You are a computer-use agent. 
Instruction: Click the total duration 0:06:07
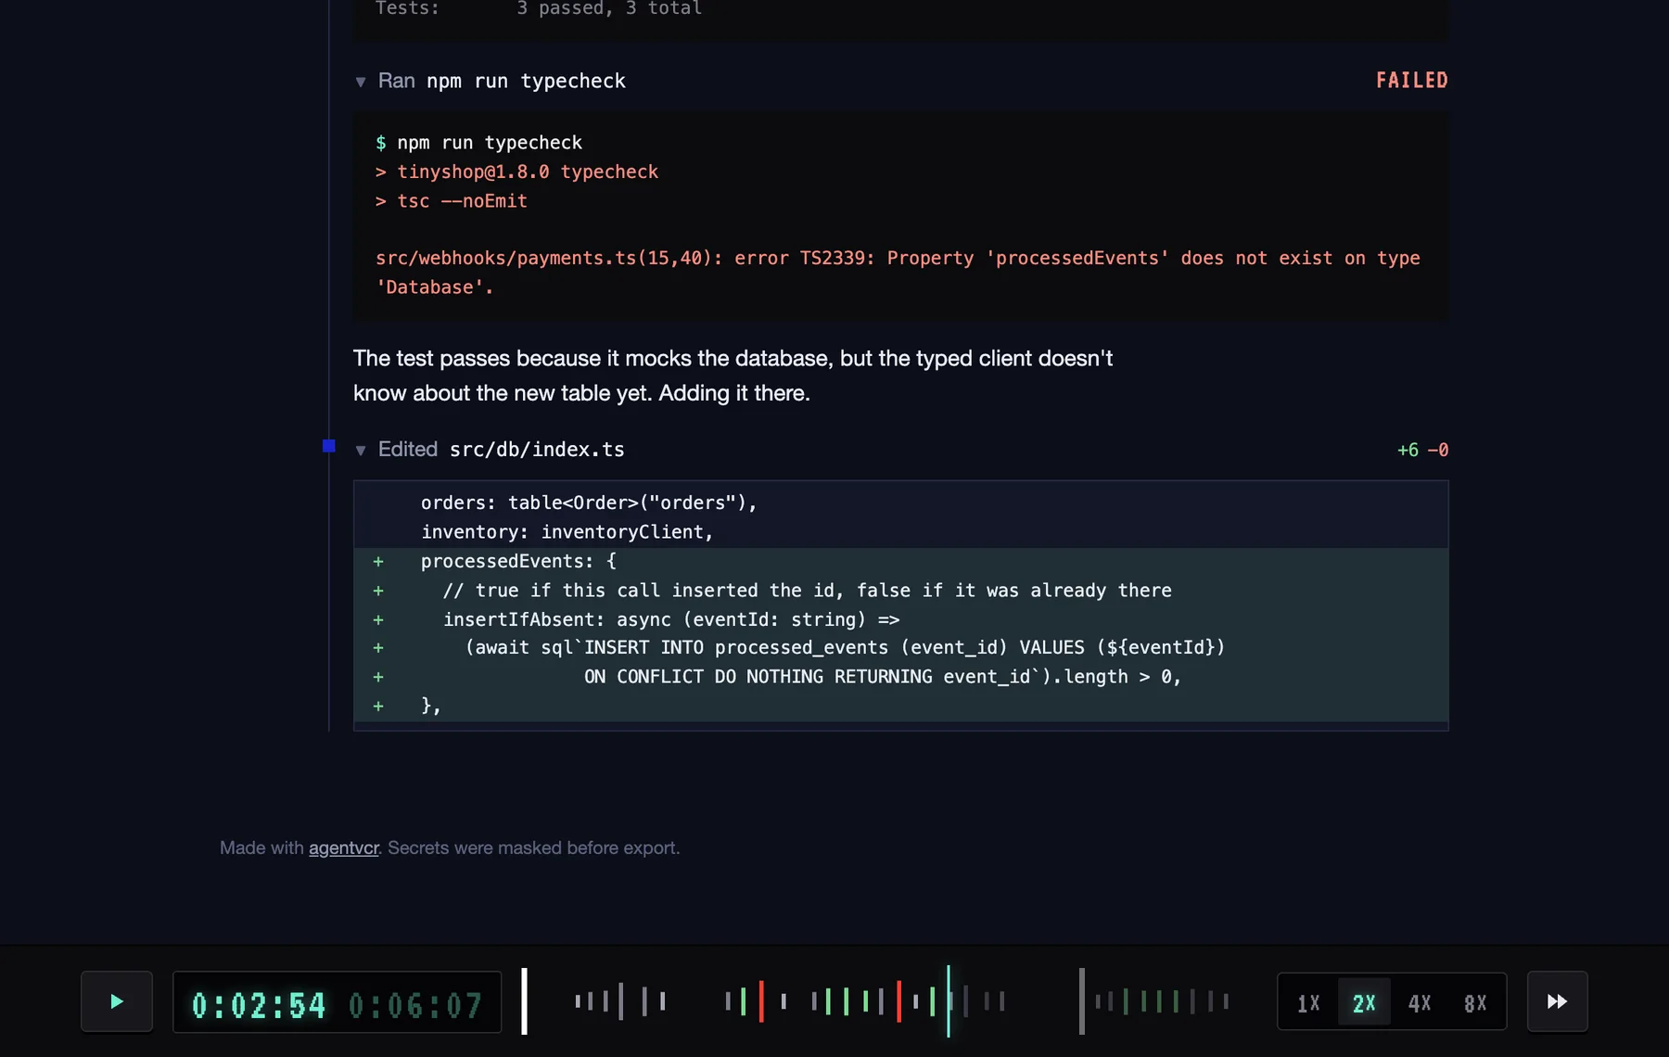[x=415, y=1005]
